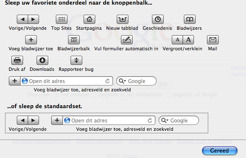Click the Mail envelope icon
This screenshot has width=246, height=158.
pos(213,40)
